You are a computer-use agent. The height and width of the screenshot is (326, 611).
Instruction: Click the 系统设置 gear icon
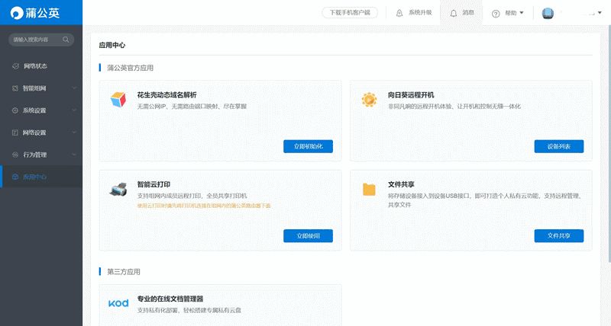pos(15,110)
